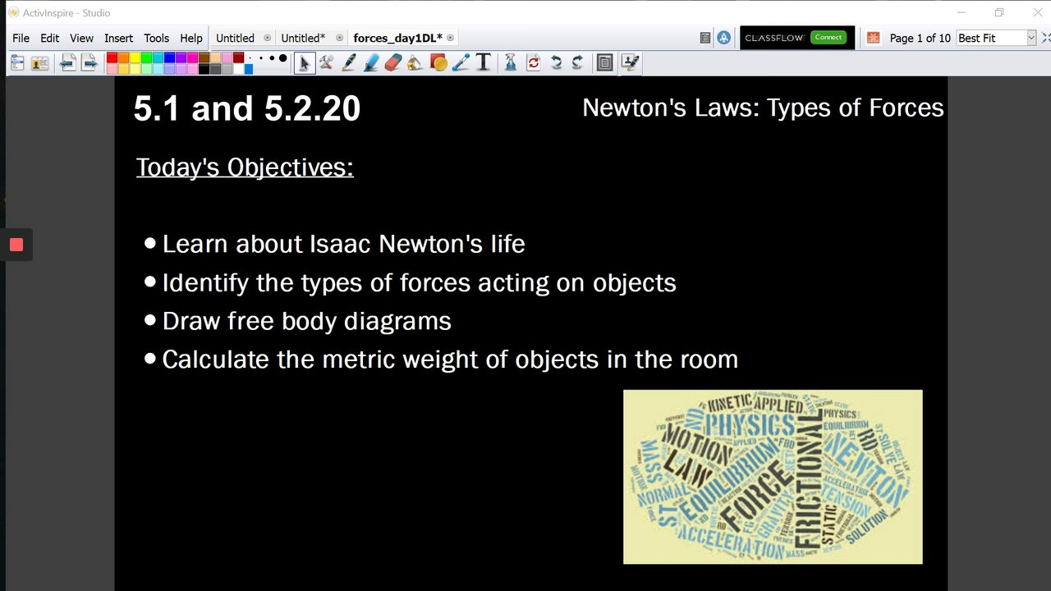Close the first Untitled tab
The width and height of the screenshot is (1051, 591).
pos(267,38)
